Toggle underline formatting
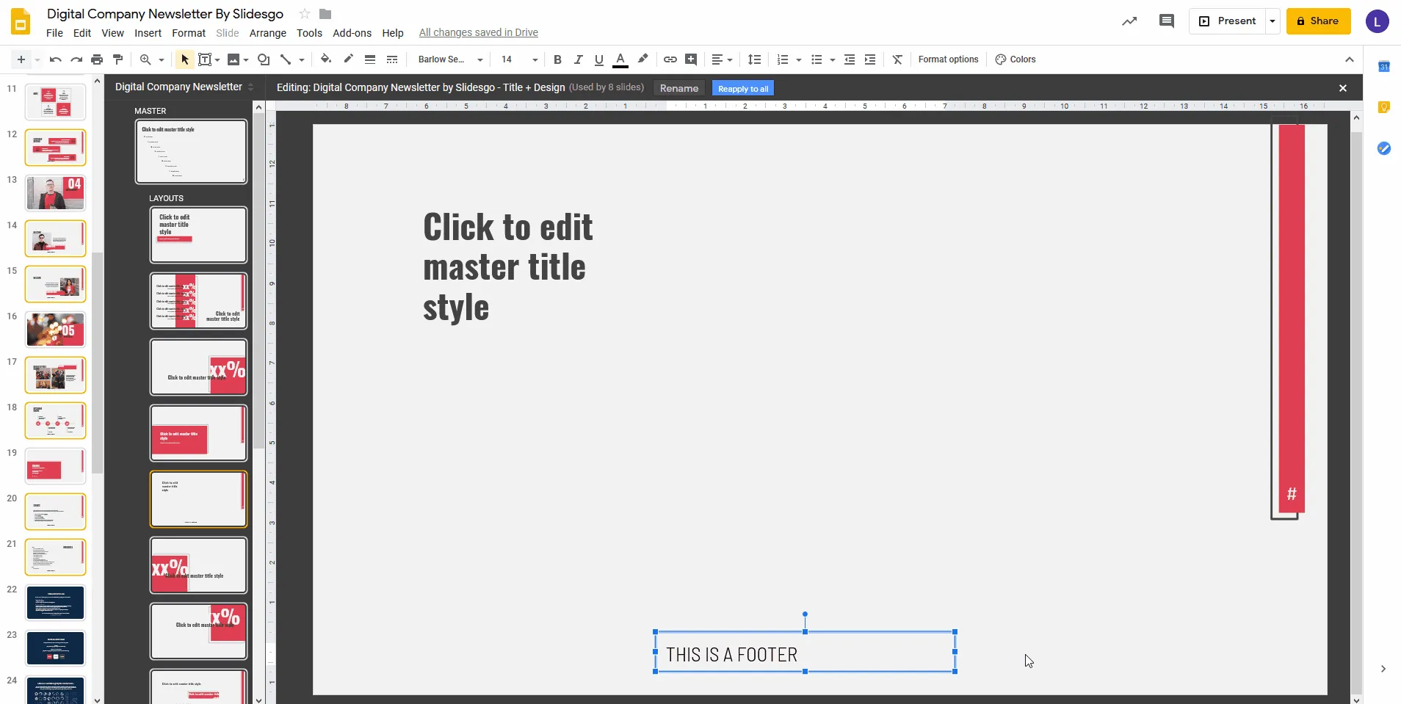Viewport: 1401px width, 704px height. pyautogui.click(x=599, y=59)
